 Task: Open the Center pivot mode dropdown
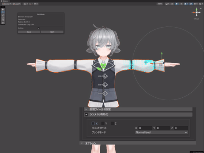(7, 4)
